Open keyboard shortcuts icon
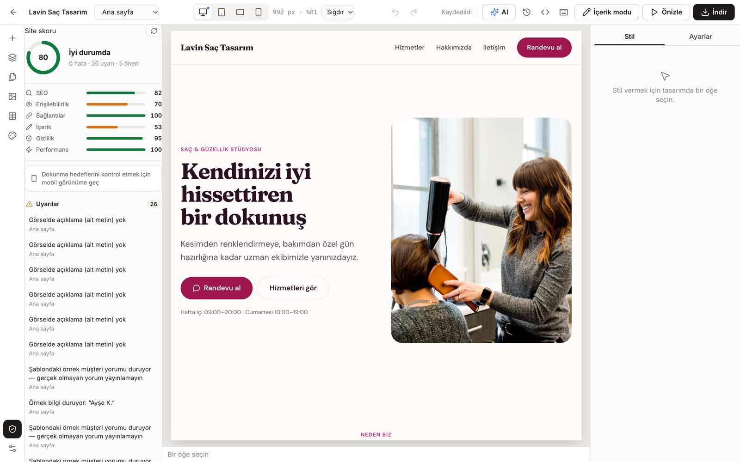The height and width of the screenshot is (462, 740). coord(563,12)
